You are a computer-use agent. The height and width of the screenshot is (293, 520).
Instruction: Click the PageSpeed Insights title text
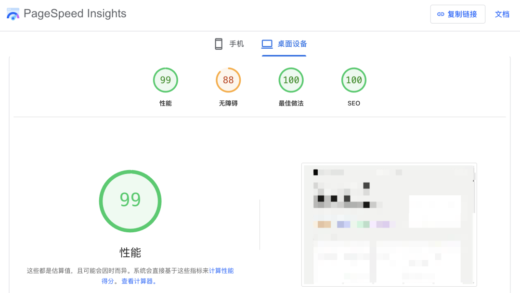pyautogui.click(x=75, y=13)
